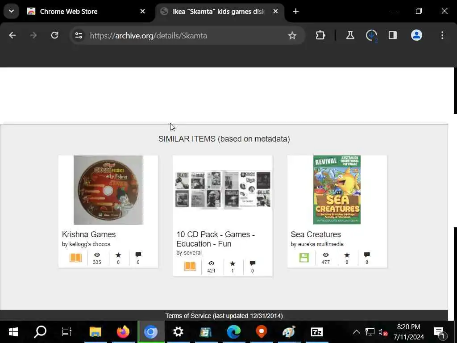
Task: Open the notification center icon
Action: point(440,332)
